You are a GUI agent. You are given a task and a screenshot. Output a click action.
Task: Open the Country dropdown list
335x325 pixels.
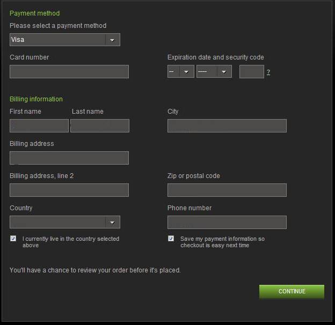pos(65,222)
